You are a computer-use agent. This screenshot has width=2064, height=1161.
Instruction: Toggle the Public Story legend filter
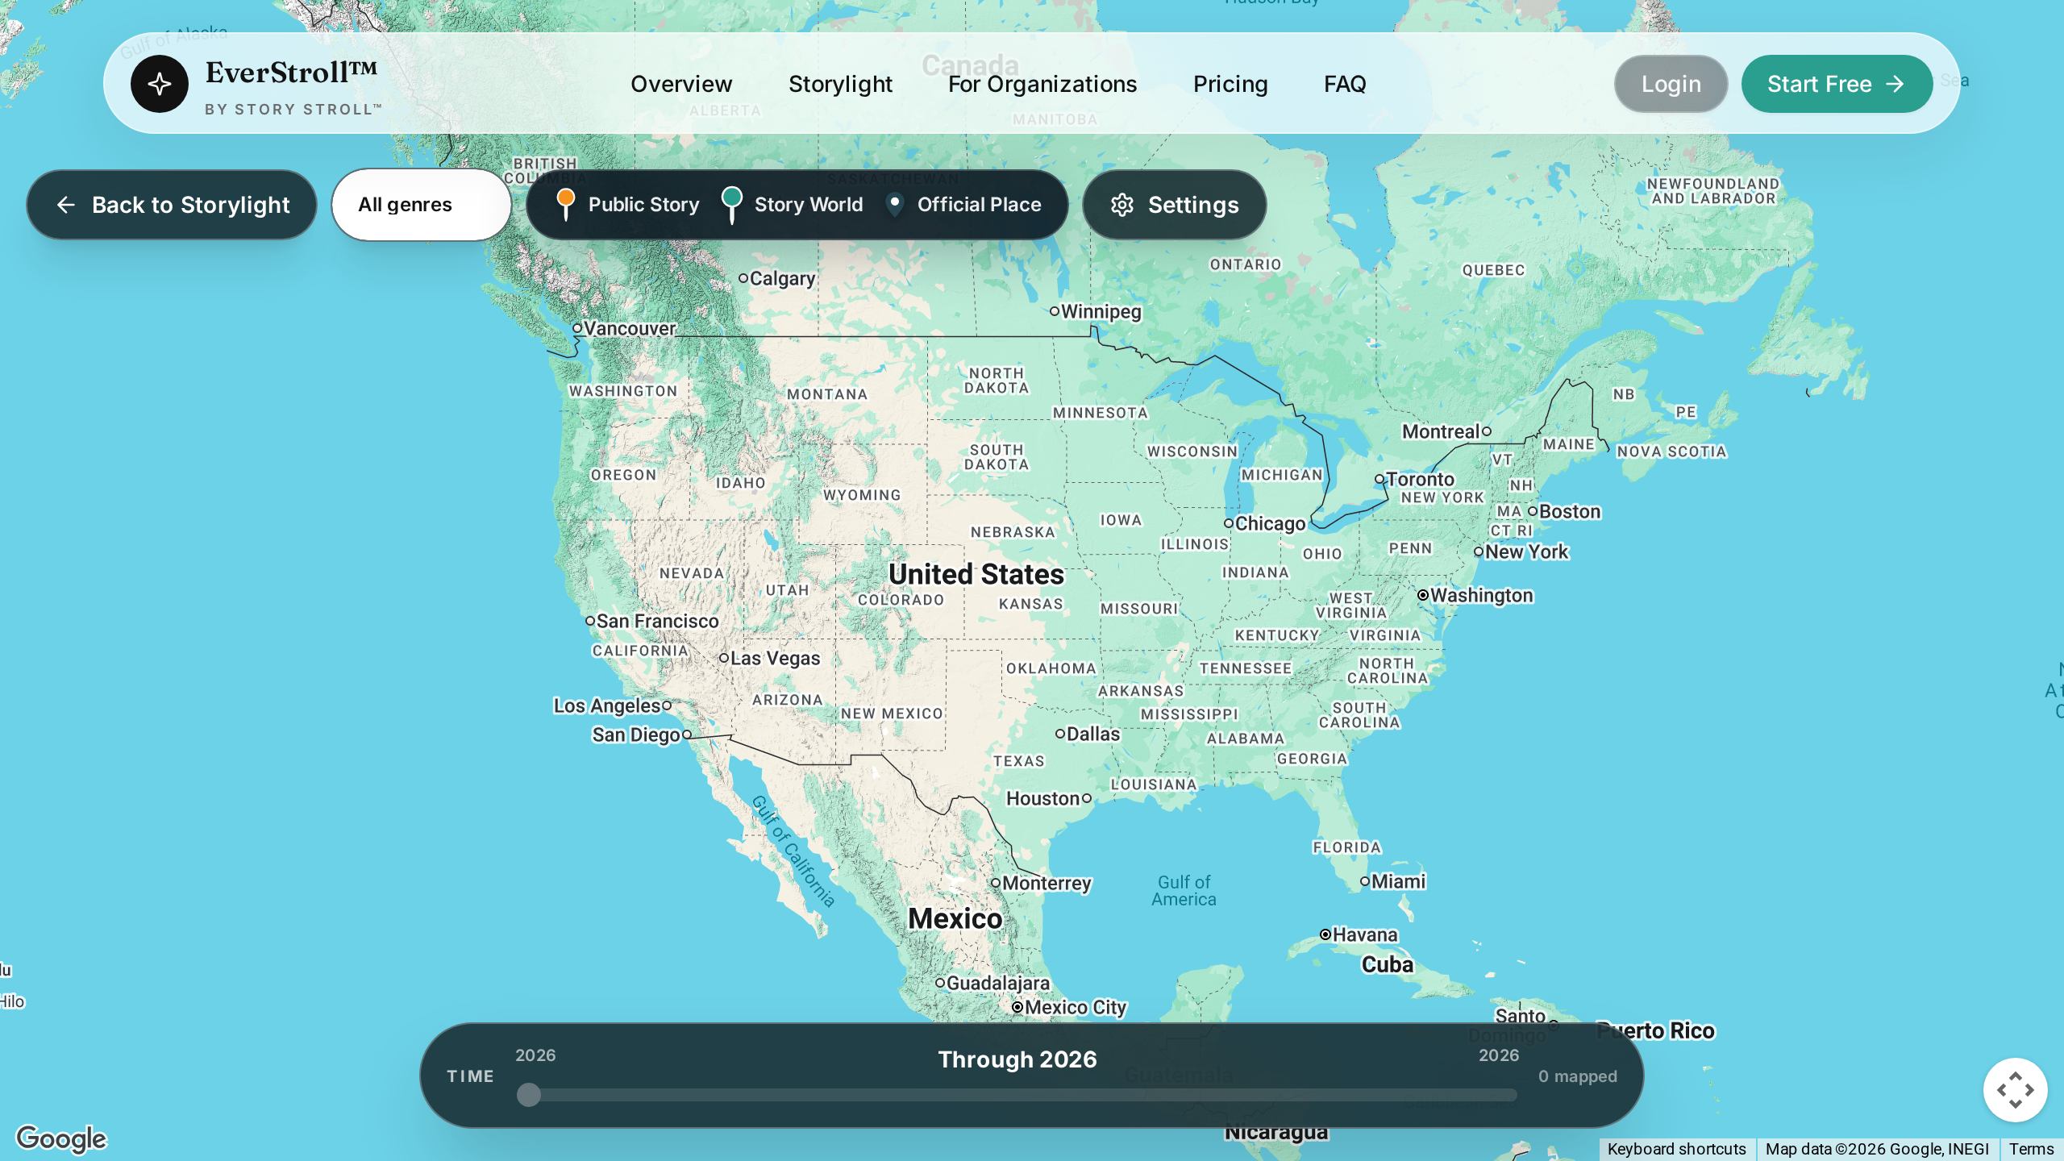tap(628, 205)
